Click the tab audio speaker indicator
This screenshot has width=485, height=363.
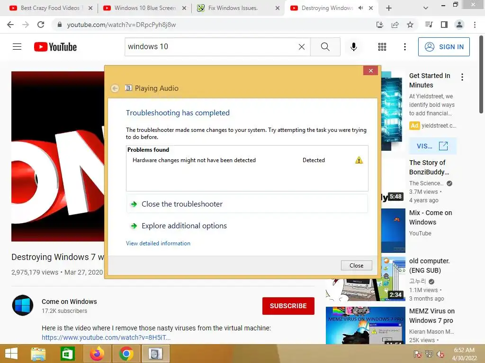tap(360, 8)
